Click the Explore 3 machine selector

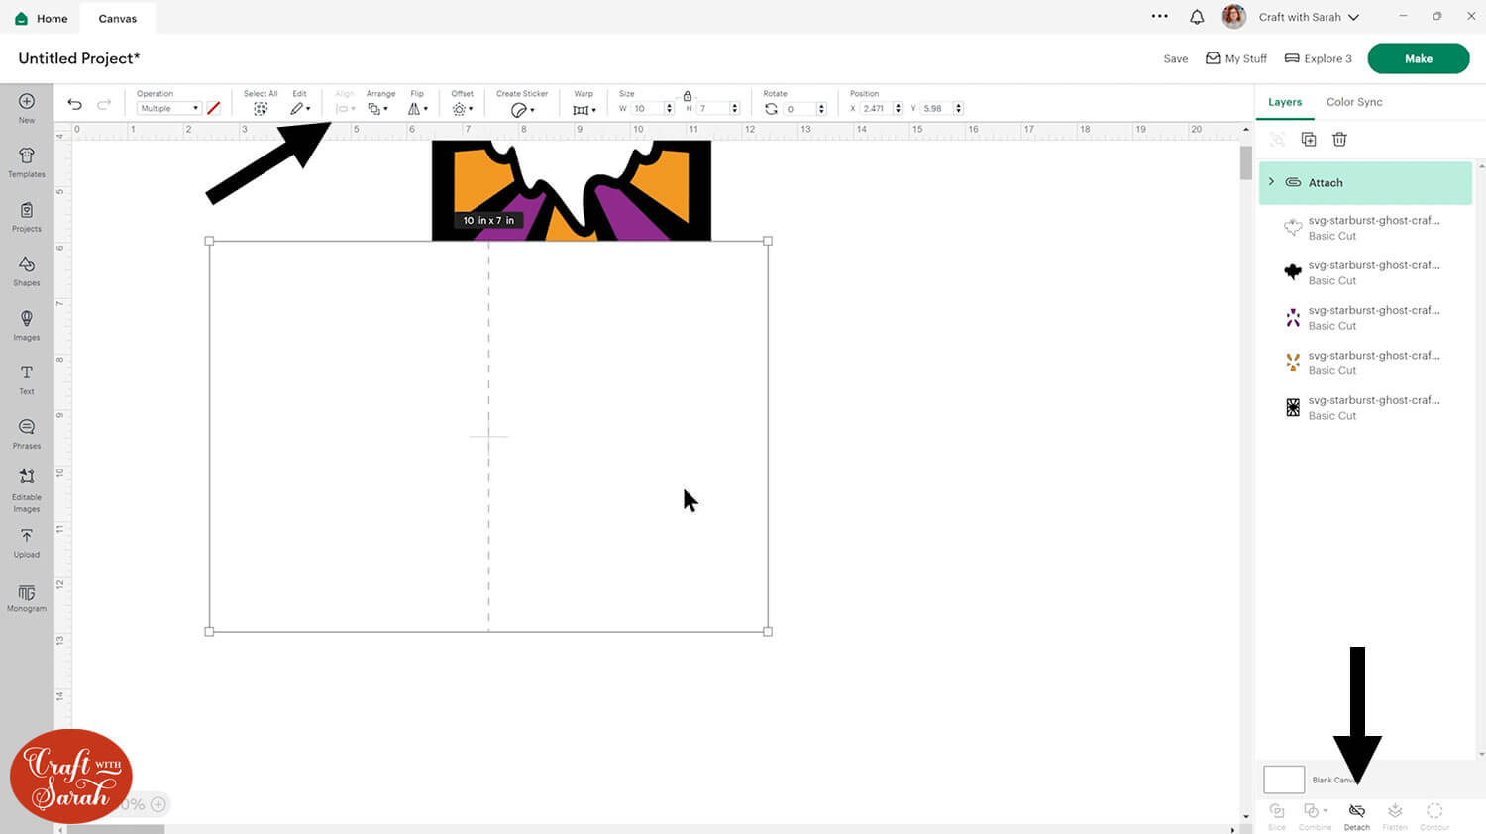tap(1318, 58)
